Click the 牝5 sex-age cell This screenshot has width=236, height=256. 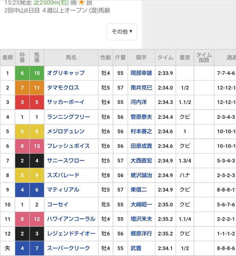coord(106,204)
